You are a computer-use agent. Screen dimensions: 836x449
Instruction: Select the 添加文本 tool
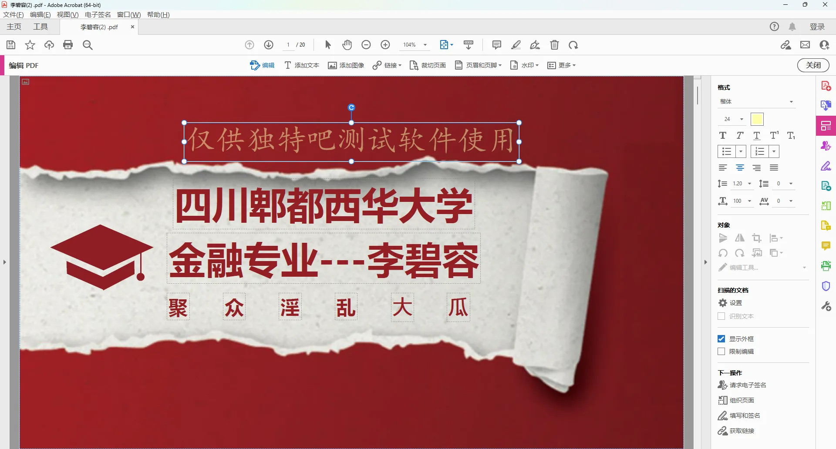coord(301,65)
